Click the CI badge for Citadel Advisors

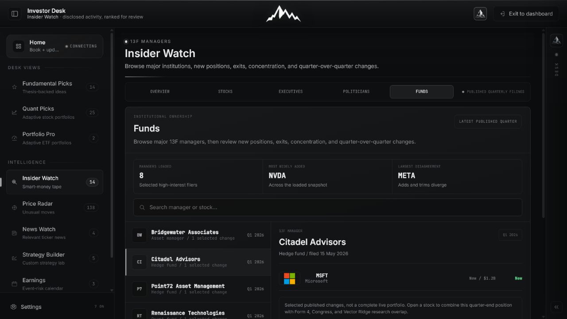point(139,262)
